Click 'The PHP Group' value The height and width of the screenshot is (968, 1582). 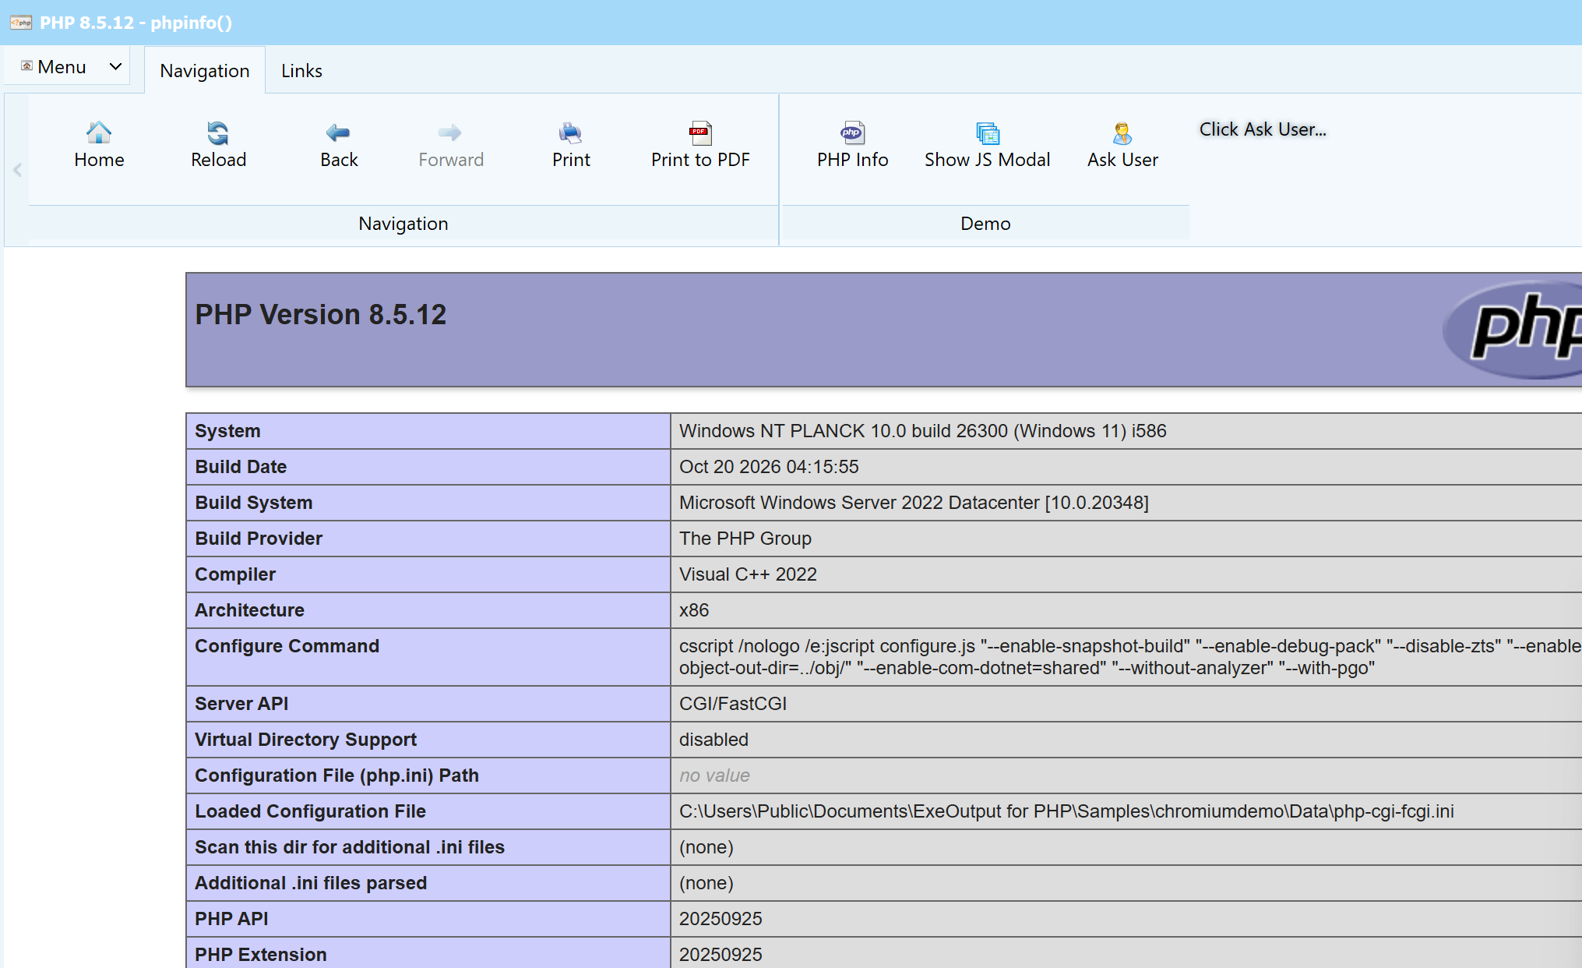point(745,539)
